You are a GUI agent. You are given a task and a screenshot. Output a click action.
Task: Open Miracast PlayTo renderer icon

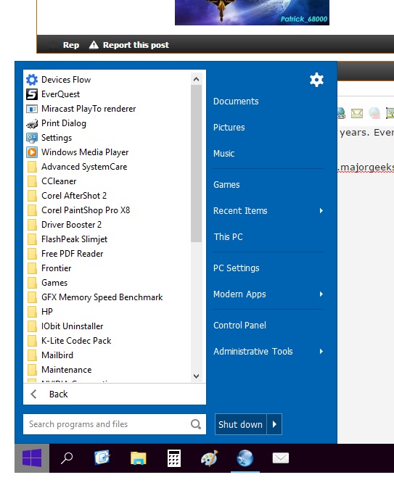[x=32, y=109]
